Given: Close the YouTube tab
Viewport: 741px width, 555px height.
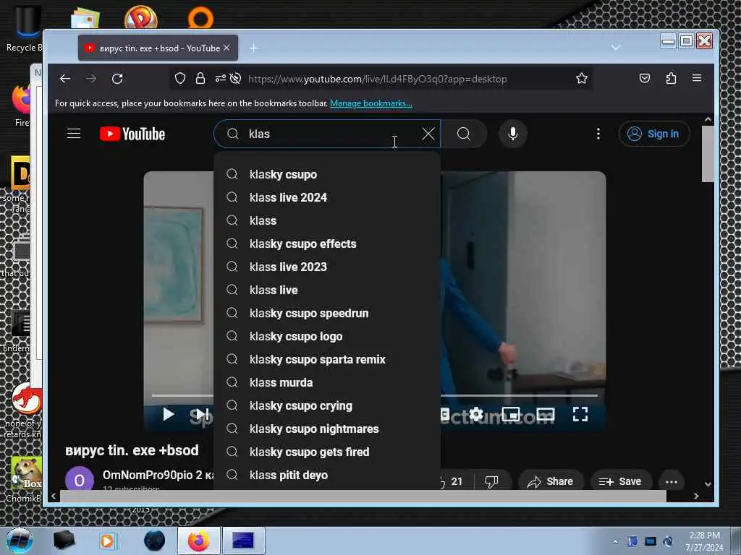Looking at the screenshot, I should pyautogui.click(x=226, y=48).
